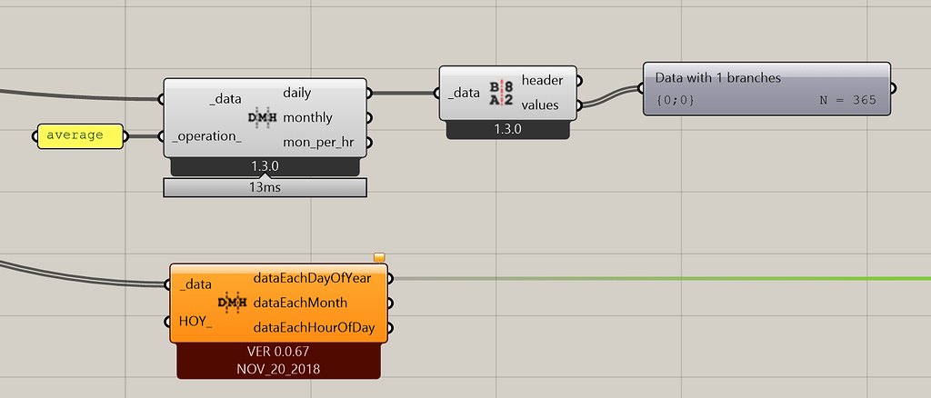Click the NOV_20_2018 date label

coord(278,370)
